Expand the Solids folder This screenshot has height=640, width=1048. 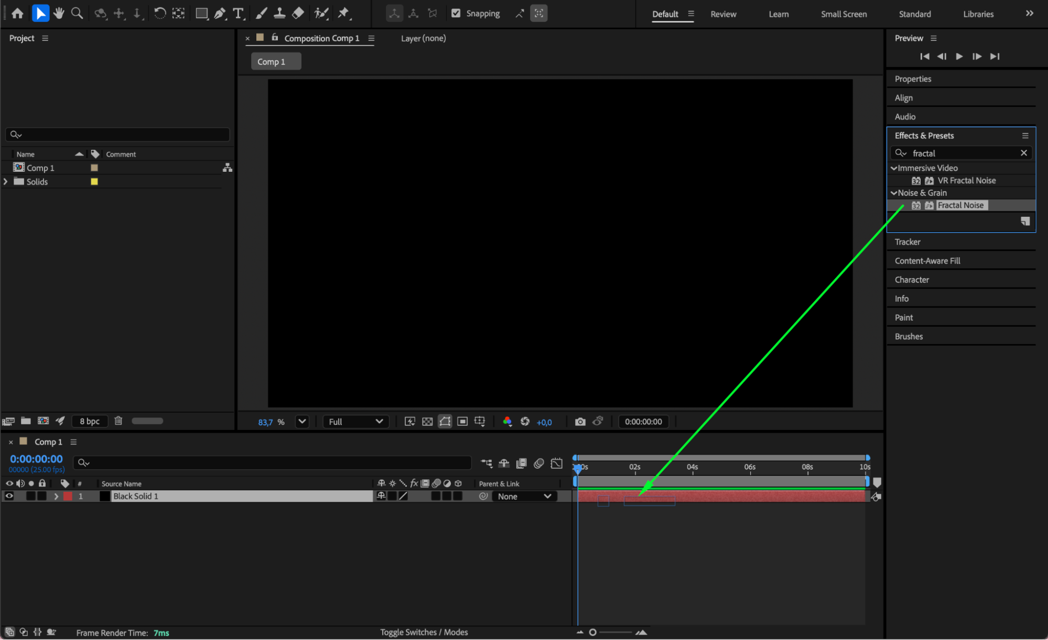click(6, 181)
